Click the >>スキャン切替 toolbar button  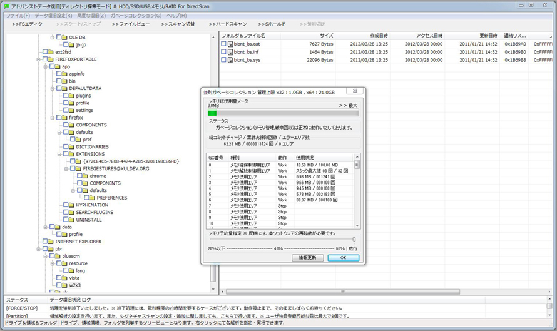point(178,24)
